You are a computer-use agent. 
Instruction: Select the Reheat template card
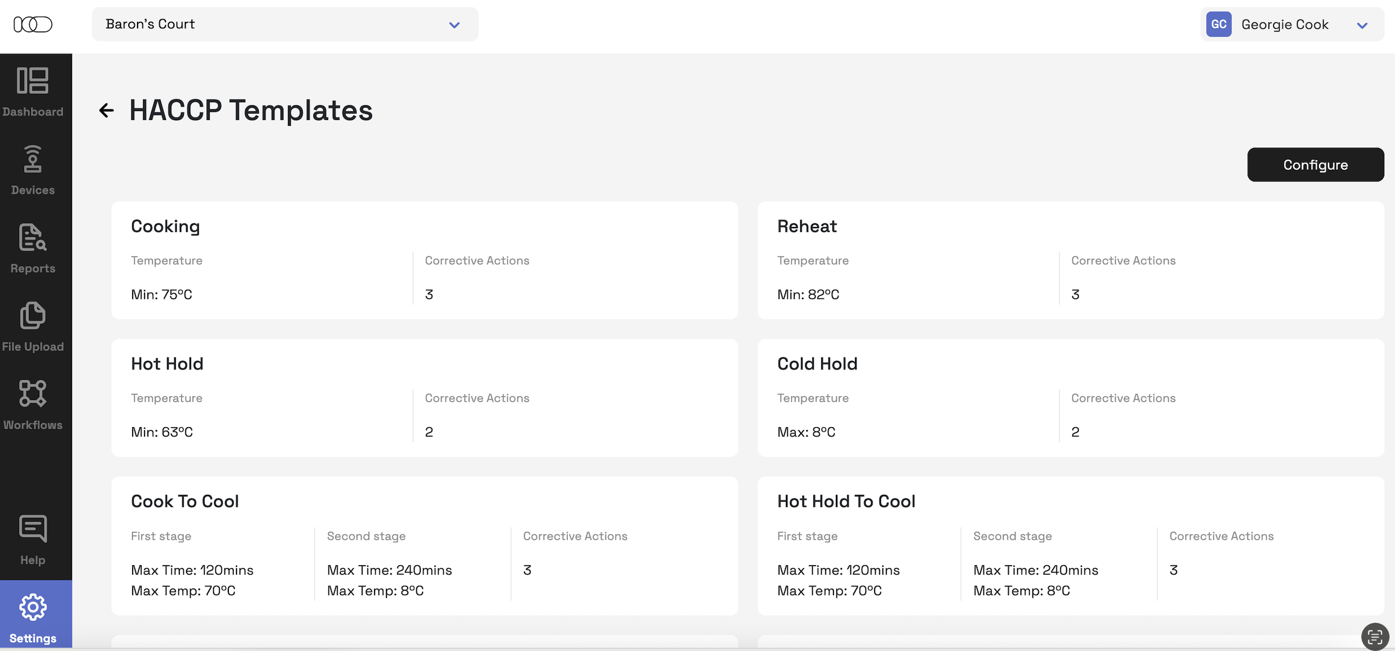1070,260
